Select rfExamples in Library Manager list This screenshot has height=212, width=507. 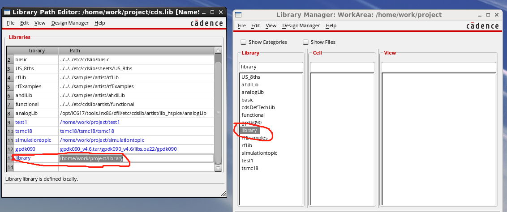tap(254, 138)
